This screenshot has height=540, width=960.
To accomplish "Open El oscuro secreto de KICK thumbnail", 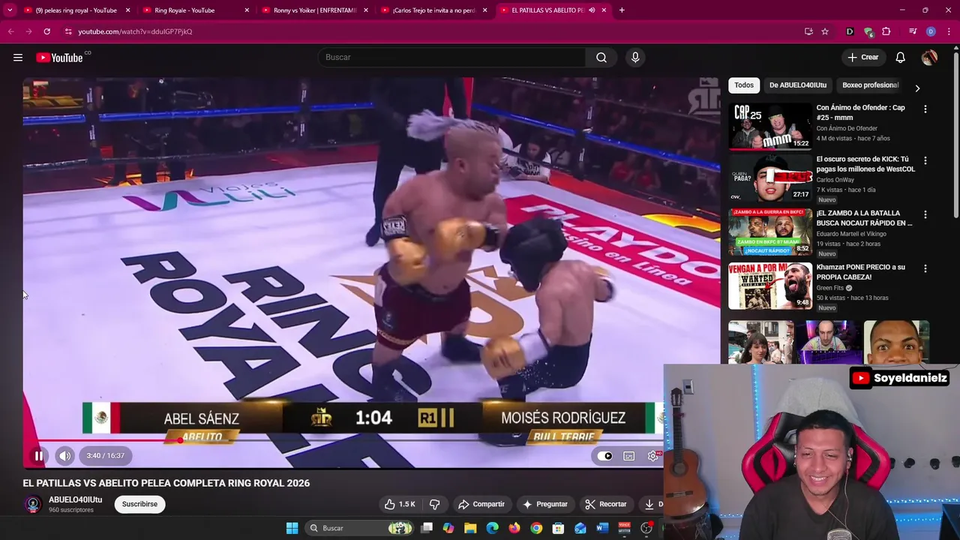I will click(770, 178).
